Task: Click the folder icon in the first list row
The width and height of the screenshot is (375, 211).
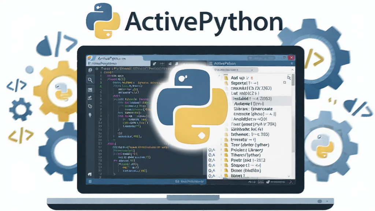Action: [226, 78]
